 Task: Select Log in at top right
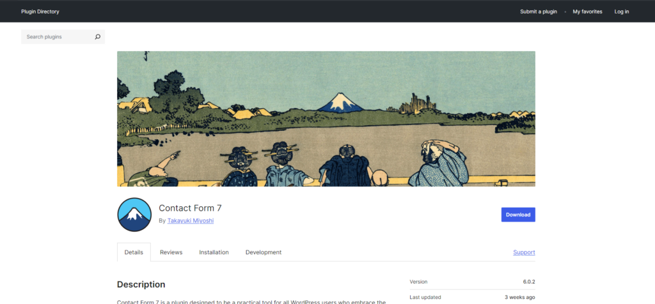coord(622,11)
